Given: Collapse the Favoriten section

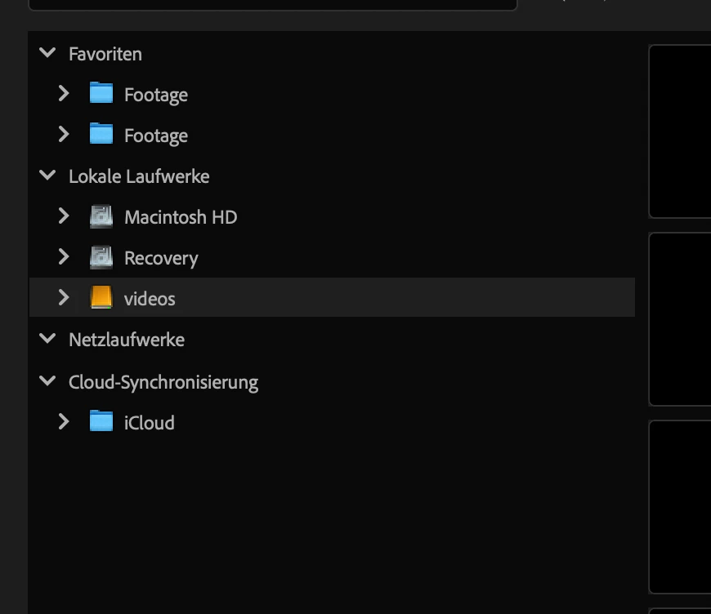Looking at the screenshot, I should [47, 53].
